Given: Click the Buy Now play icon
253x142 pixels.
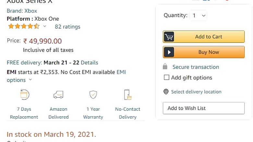Looking at the screenshot, I should tap(169, 52).
